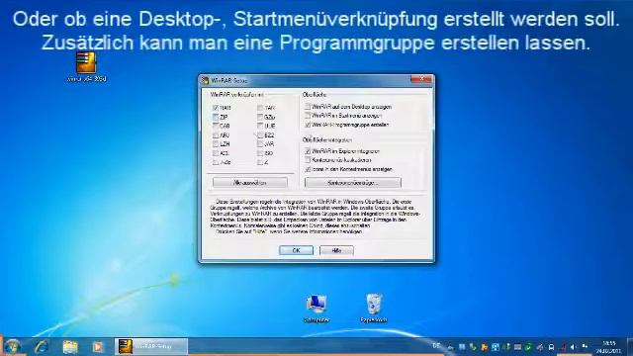The width and height of the screenshot is (633, 356).
Task: Open the Windows Start menu orb
Action: pyautogui.click(x=13, y=346)
